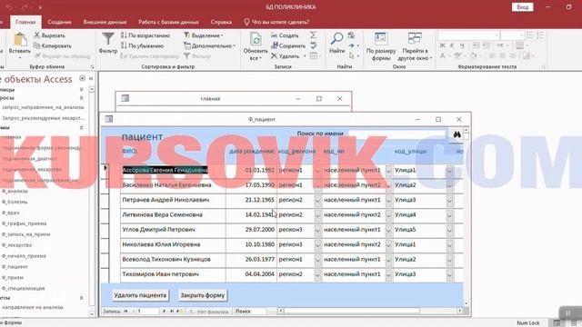Click the Cut (Вырезать) scissors icon
The image size is (582, 327).
[36, 35]
